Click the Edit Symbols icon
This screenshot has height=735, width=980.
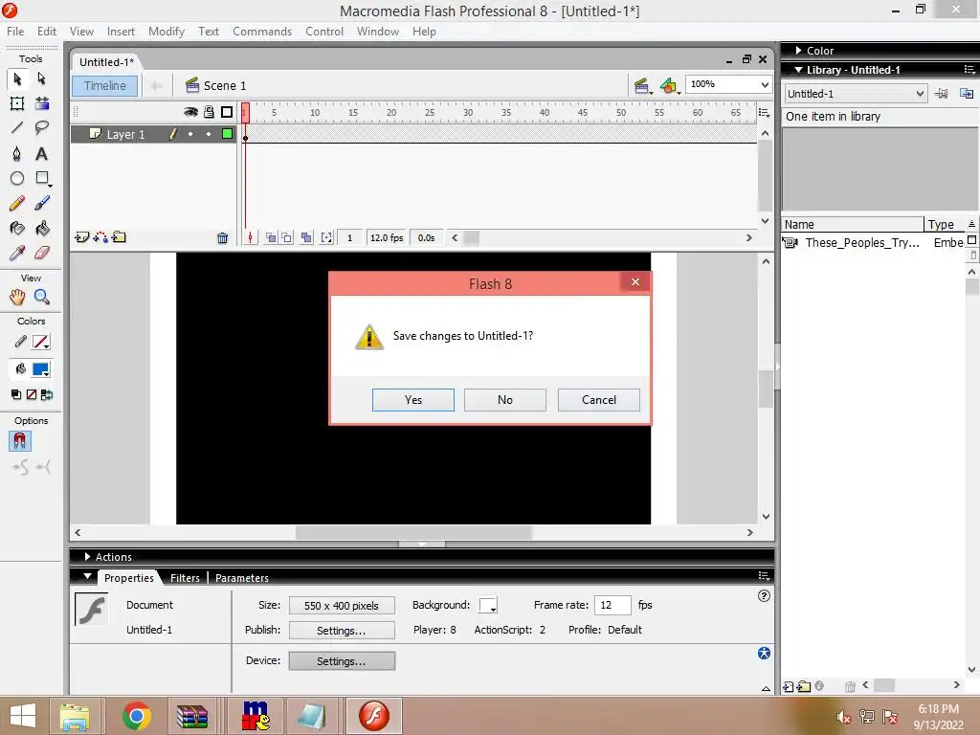tap(669, 85)
